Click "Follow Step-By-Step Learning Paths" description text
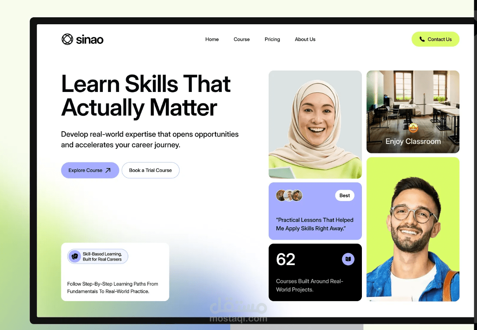The width and height of the screenshot is (477, 330). [113, 288]
